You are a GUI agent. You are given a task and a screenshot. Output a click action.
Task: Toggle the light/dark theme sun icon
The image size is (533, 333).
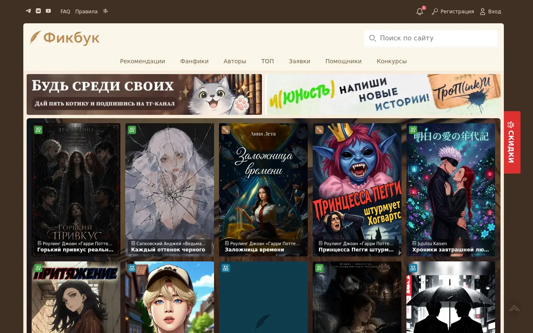(105, 11)
